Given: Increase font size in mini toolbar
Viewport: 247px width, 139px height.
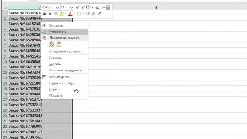Looking at the screenshot, I should (77, 8).
